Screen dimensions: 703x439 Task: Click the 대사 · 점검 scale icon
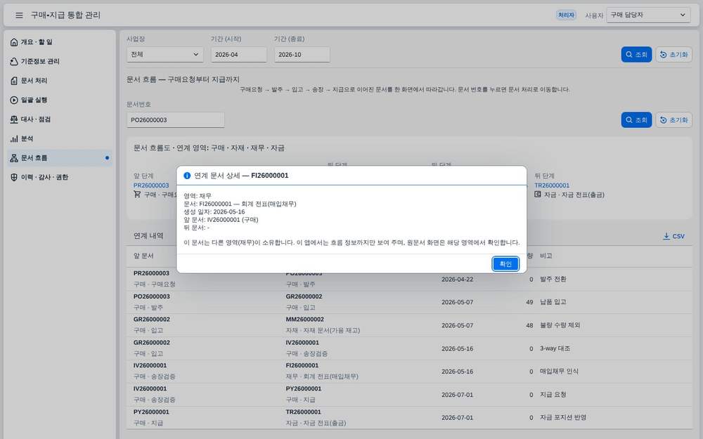14,119
